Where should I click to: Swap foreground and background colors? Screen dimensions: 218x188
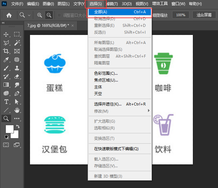[18, 127]
